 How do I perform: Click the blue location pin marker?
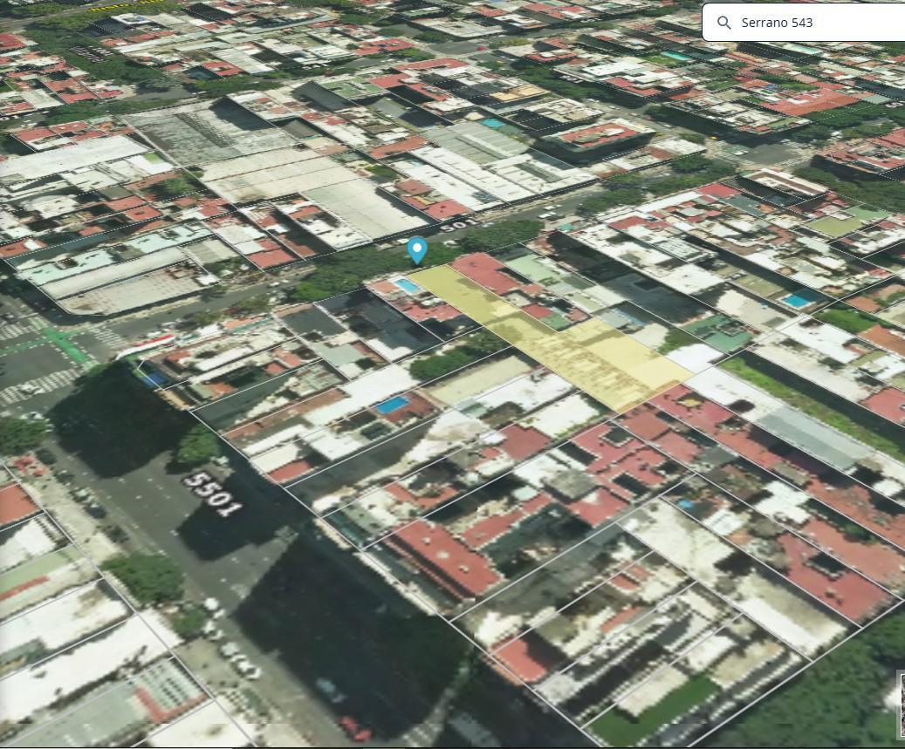[416, 251]
